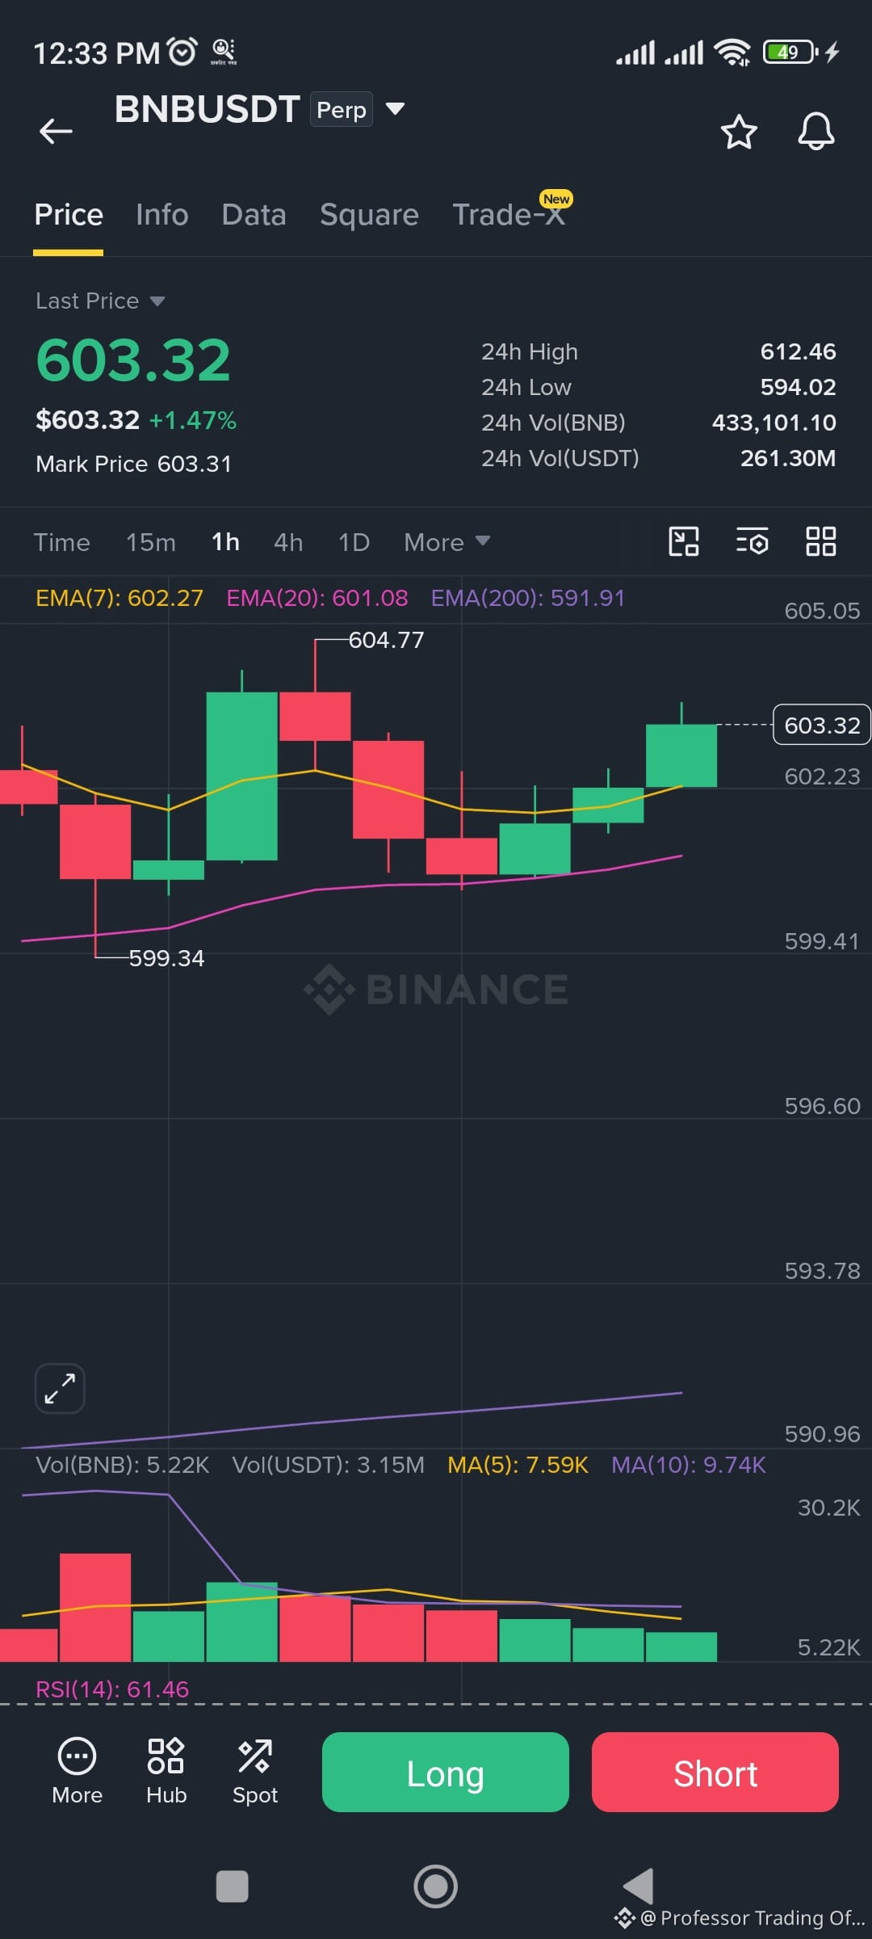Screen dimensions: 872x1939
Task: Tap the RSI(14): 61.46 indicator label
Action: click(x=112, y=1689)
